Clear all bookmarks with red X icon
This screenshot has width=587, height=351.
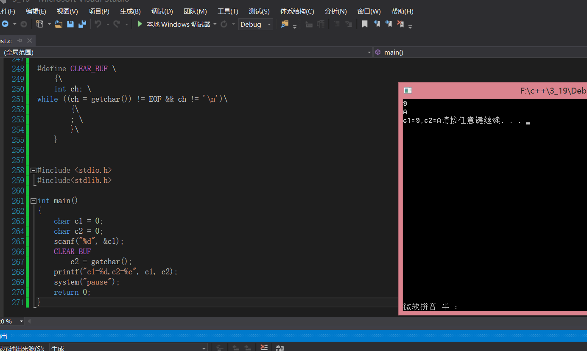pos(400,24)
